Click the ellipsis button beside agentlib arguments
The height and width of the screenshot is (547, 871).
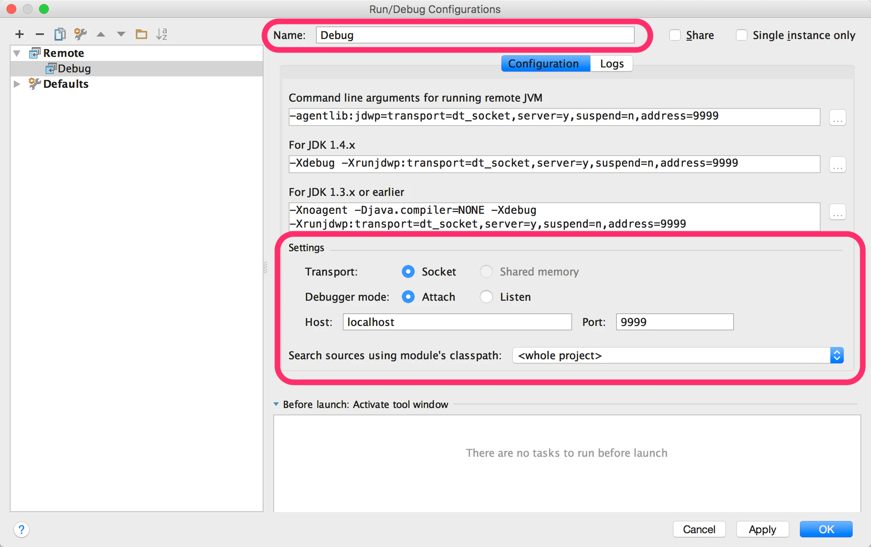[838, 117]
